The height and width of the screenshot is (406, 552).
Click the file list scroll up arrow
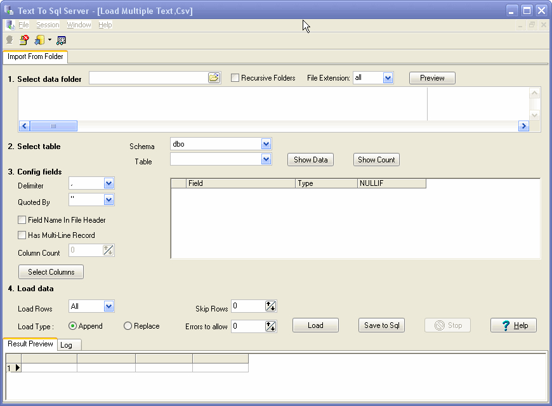pyautogui.click(x=534, y=93)
